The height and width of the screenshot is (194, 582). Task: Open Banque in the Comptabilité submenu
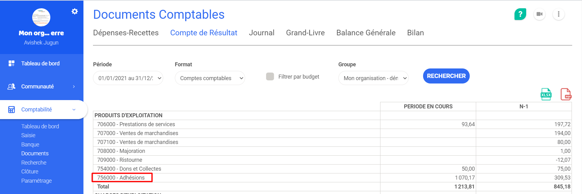click(x=30, y=144)
